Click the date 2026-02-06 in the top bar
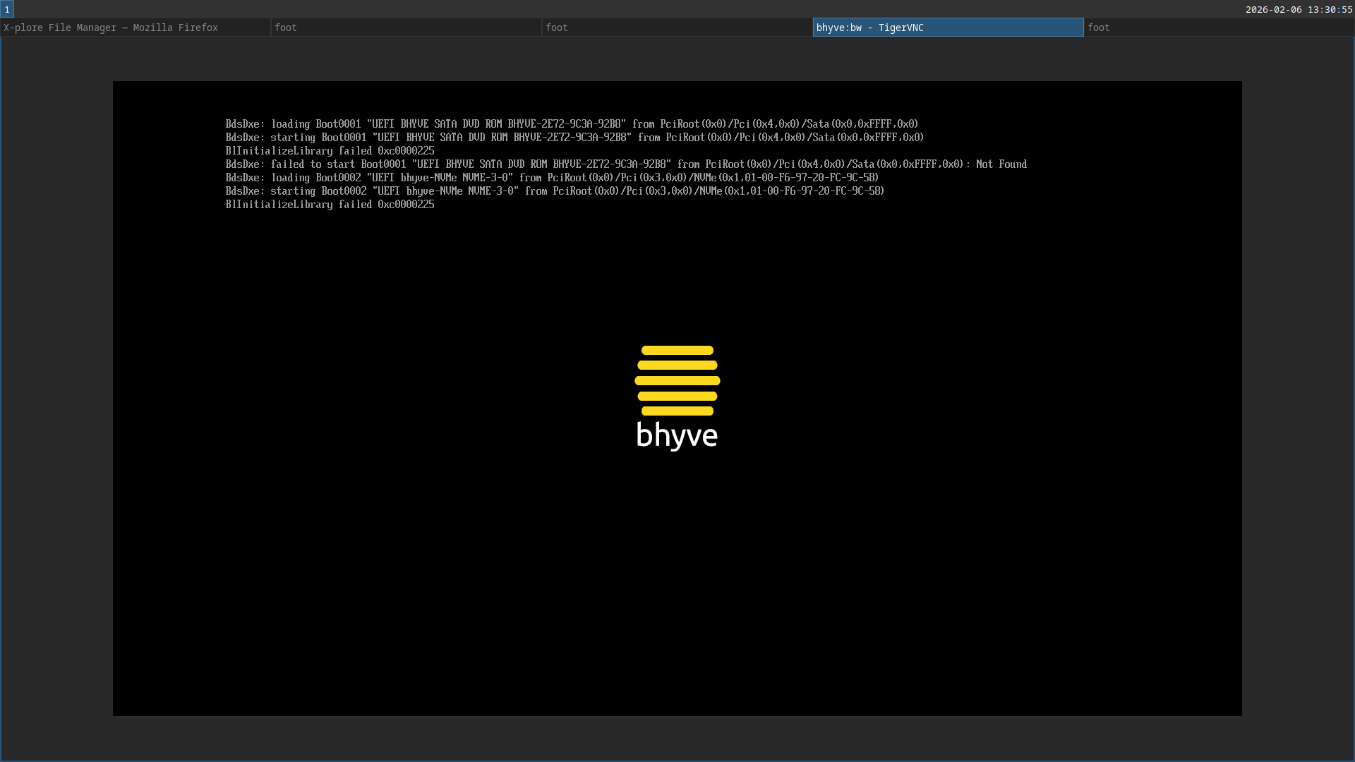The height and width of the screenshot is (762, 1355). coord(1273,9)
